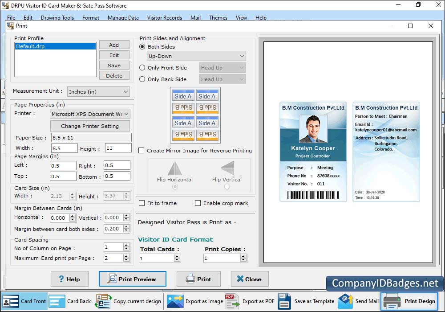This screenshot has height=312, width=445.
Task: Change Maximum Card print per Page spinner
Action: pyautogui.click(x=126, y=258)
